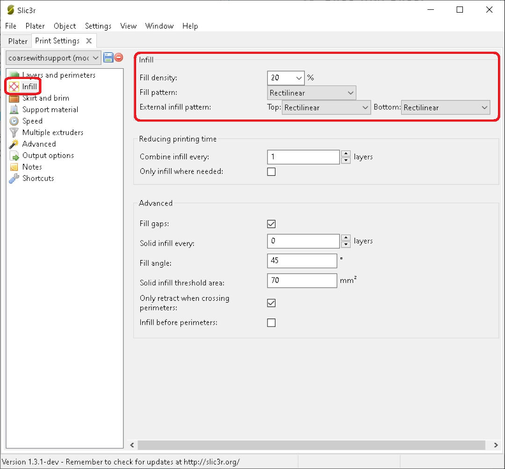Click the Speed clock icon
505x469 pixels.
[14, 121]
